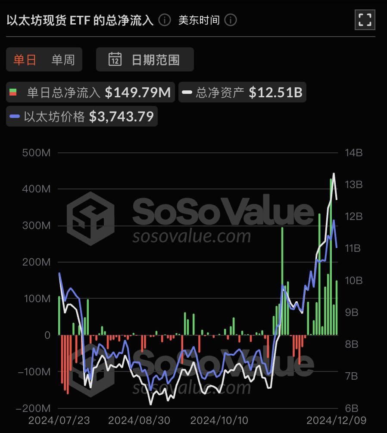Image resolution: width=387 pixels, height=433 pixels.
Task: Click the 2024/08/30 x-axis date label
Action: click(x=139, y=421)
